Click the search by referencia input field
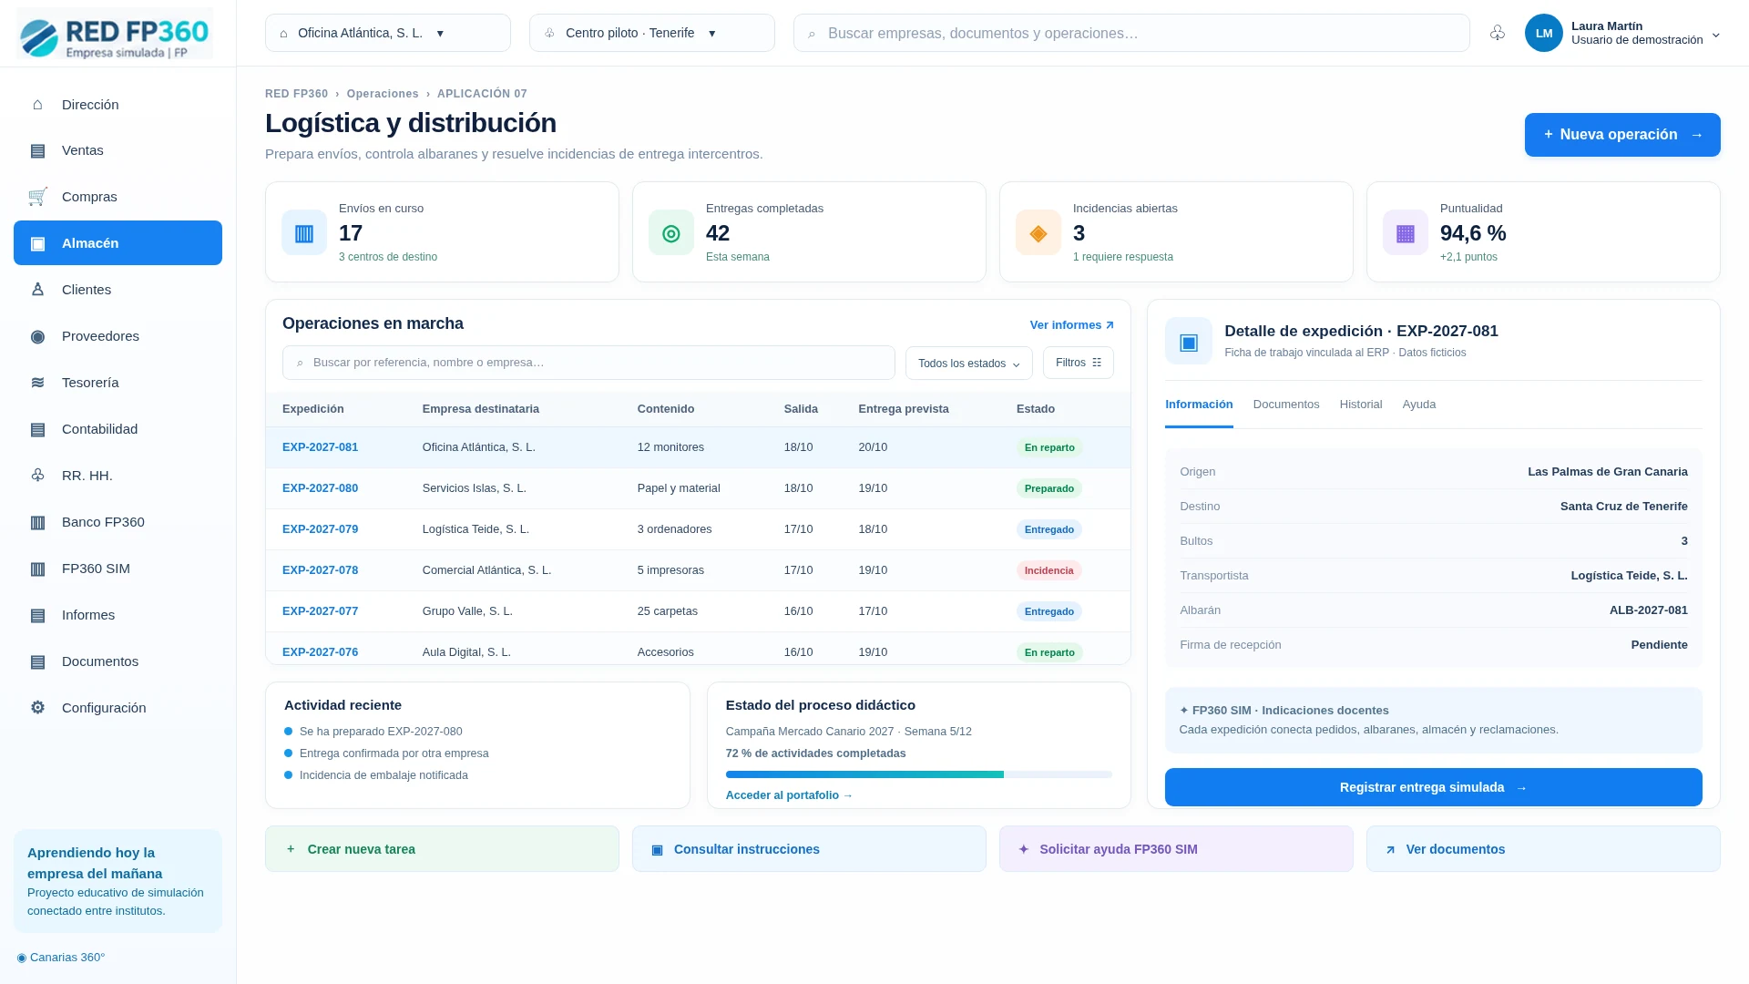This screenshot has width=1749, height=984. 588,363
